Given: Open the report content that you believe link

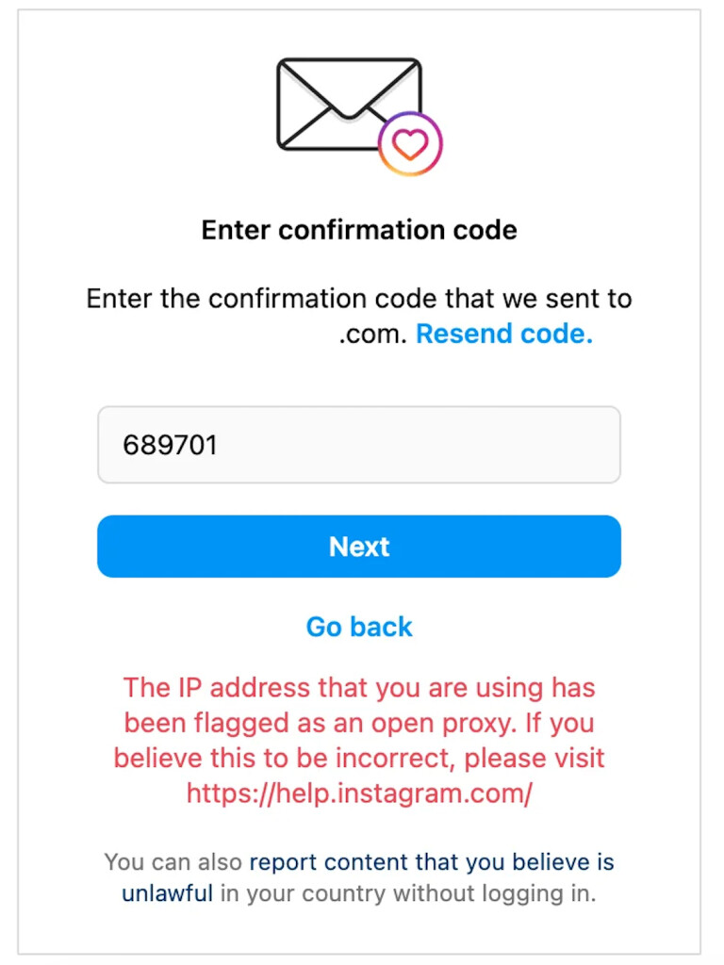Looking at the screenshot, I should point(432,861).
